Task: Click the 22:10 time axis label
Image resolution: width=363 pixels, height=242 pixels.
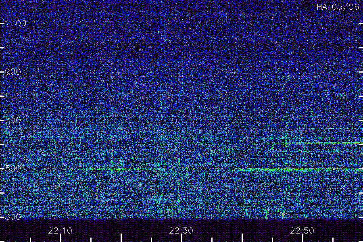Action: coord(60,230)
